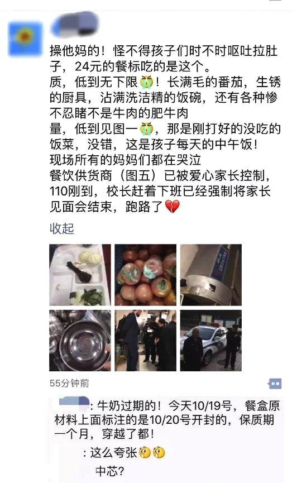Collapse the post with 收起 link
Viewport: 292px width, 483px height.
[x=62, y=228]
